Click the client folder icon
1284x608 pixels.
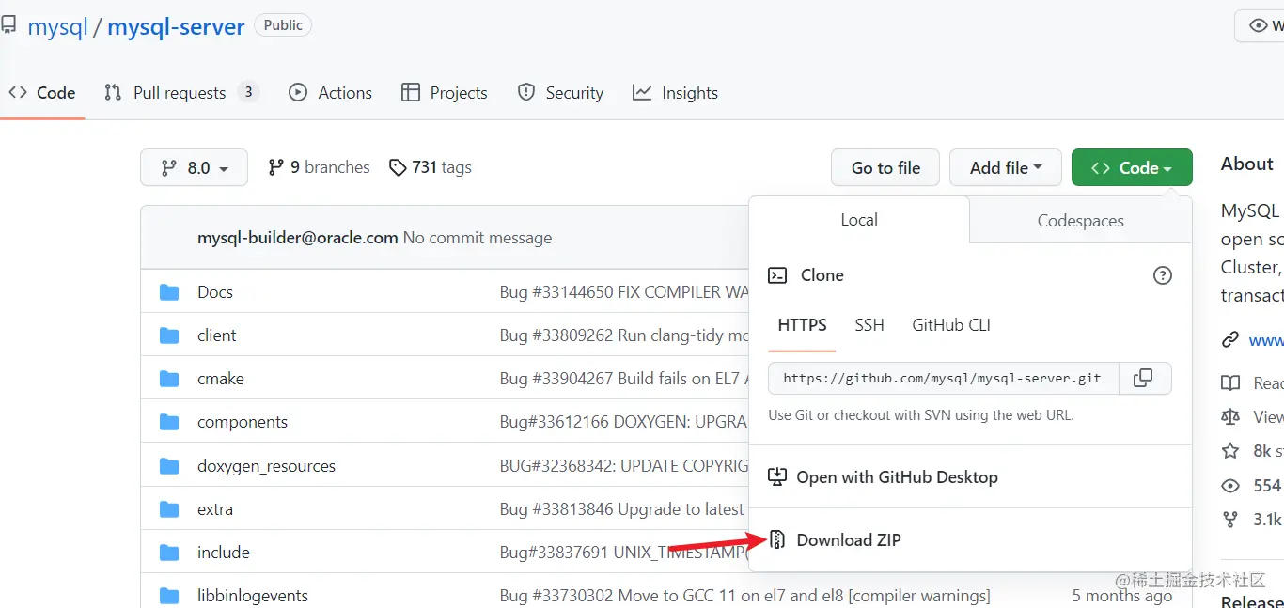169,335
